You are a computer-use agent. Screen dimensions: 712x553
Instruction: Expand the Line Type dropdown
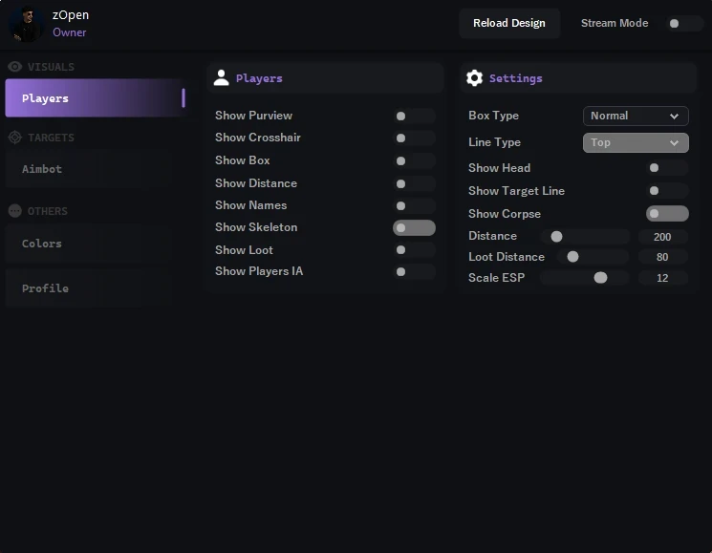coord(636,142)
